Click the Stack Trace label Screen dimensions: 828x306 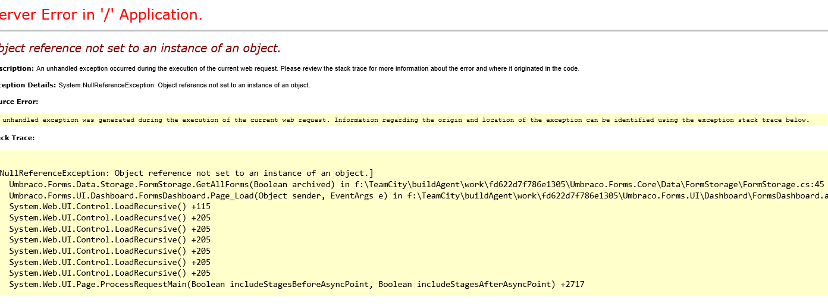(17, 138)
